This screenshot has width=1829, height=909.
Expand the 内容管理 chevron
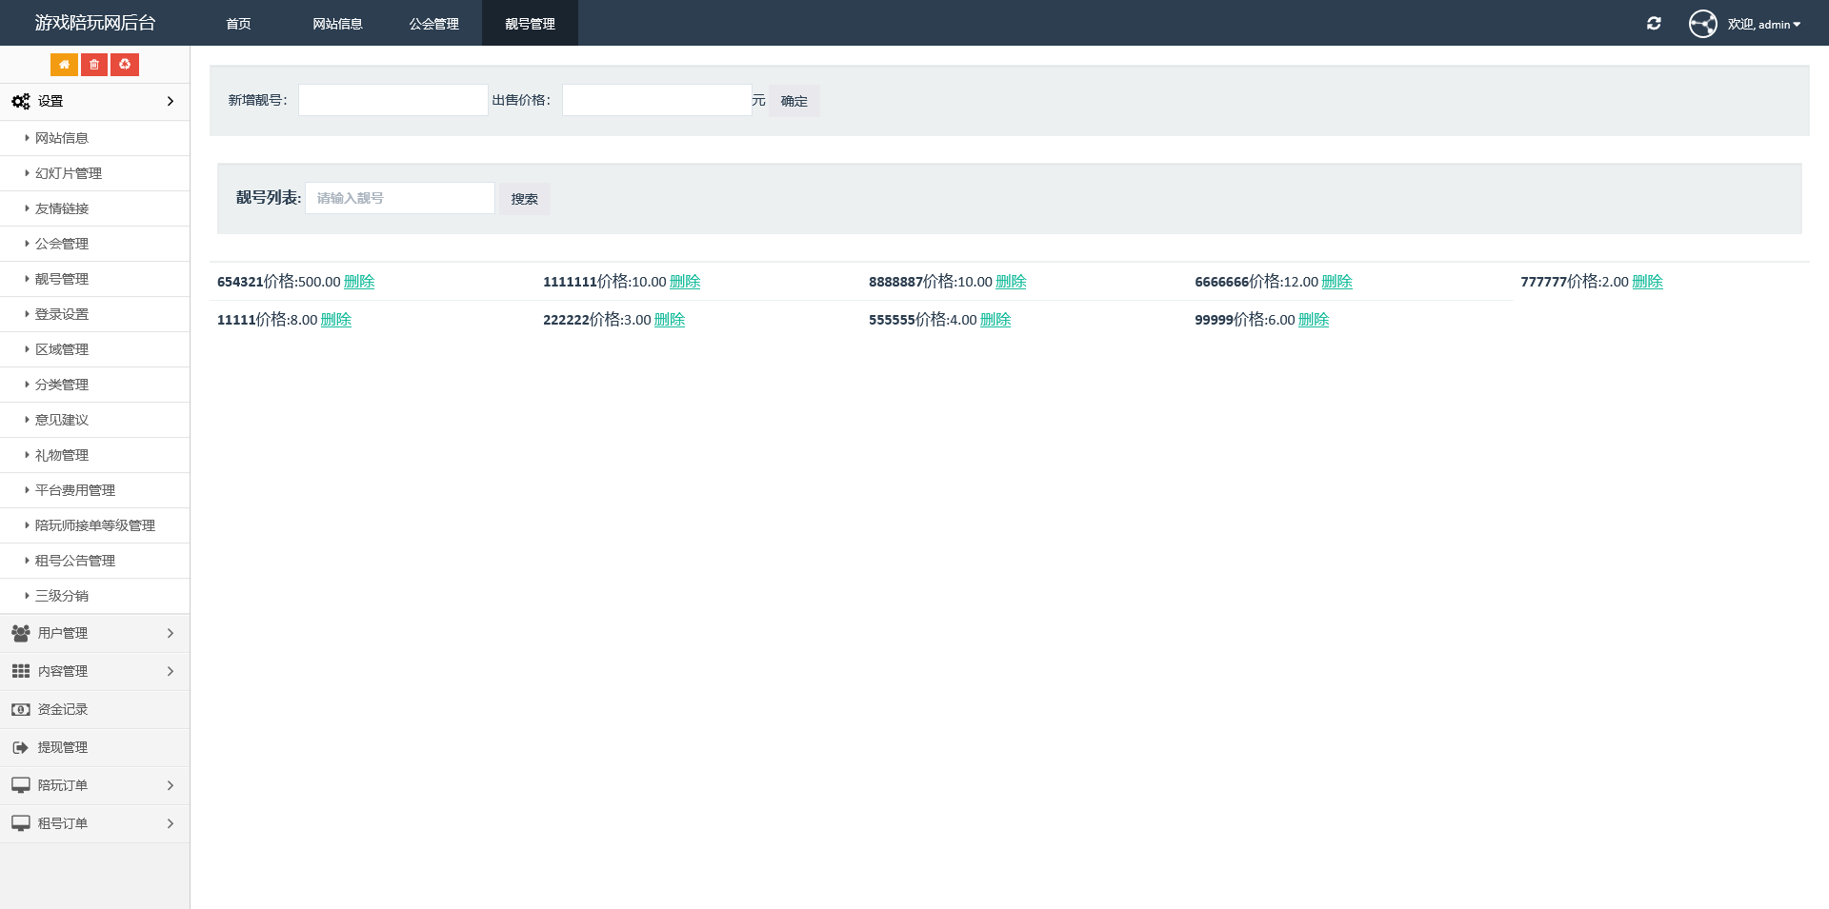[171, 671]
